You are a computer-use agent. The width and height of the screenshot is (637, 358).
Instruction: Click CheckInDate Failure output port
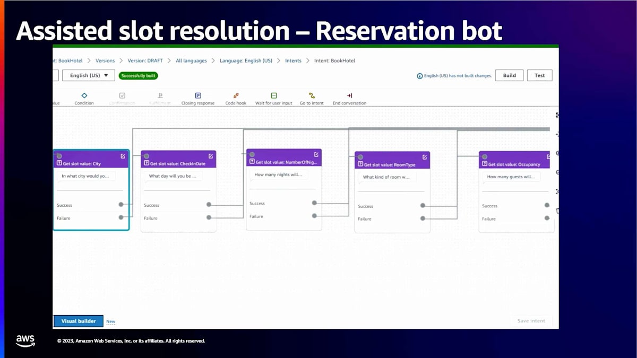(x=209, y=217)
